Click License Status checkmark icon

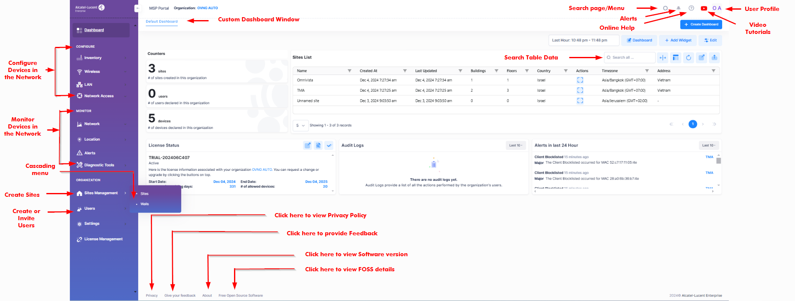tap(329, 145)
